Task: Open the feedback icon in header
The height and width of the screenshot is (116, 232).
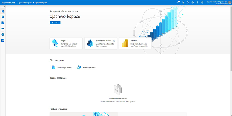Action: pyautogui.click(x=202, y=2)
